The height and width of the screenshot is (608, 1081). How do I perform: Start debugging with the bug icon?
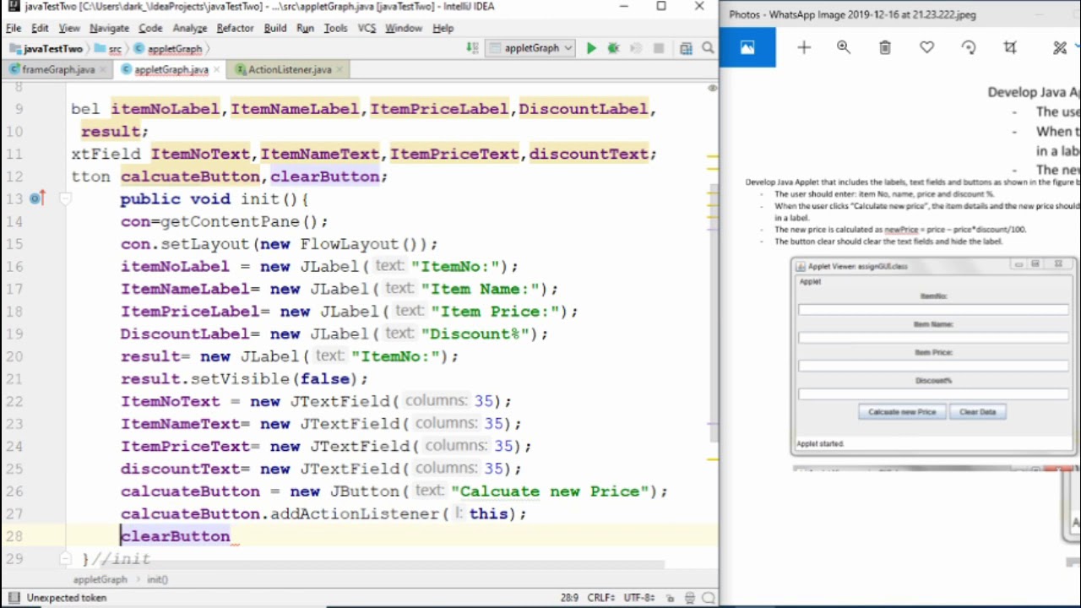coord(614,49)
